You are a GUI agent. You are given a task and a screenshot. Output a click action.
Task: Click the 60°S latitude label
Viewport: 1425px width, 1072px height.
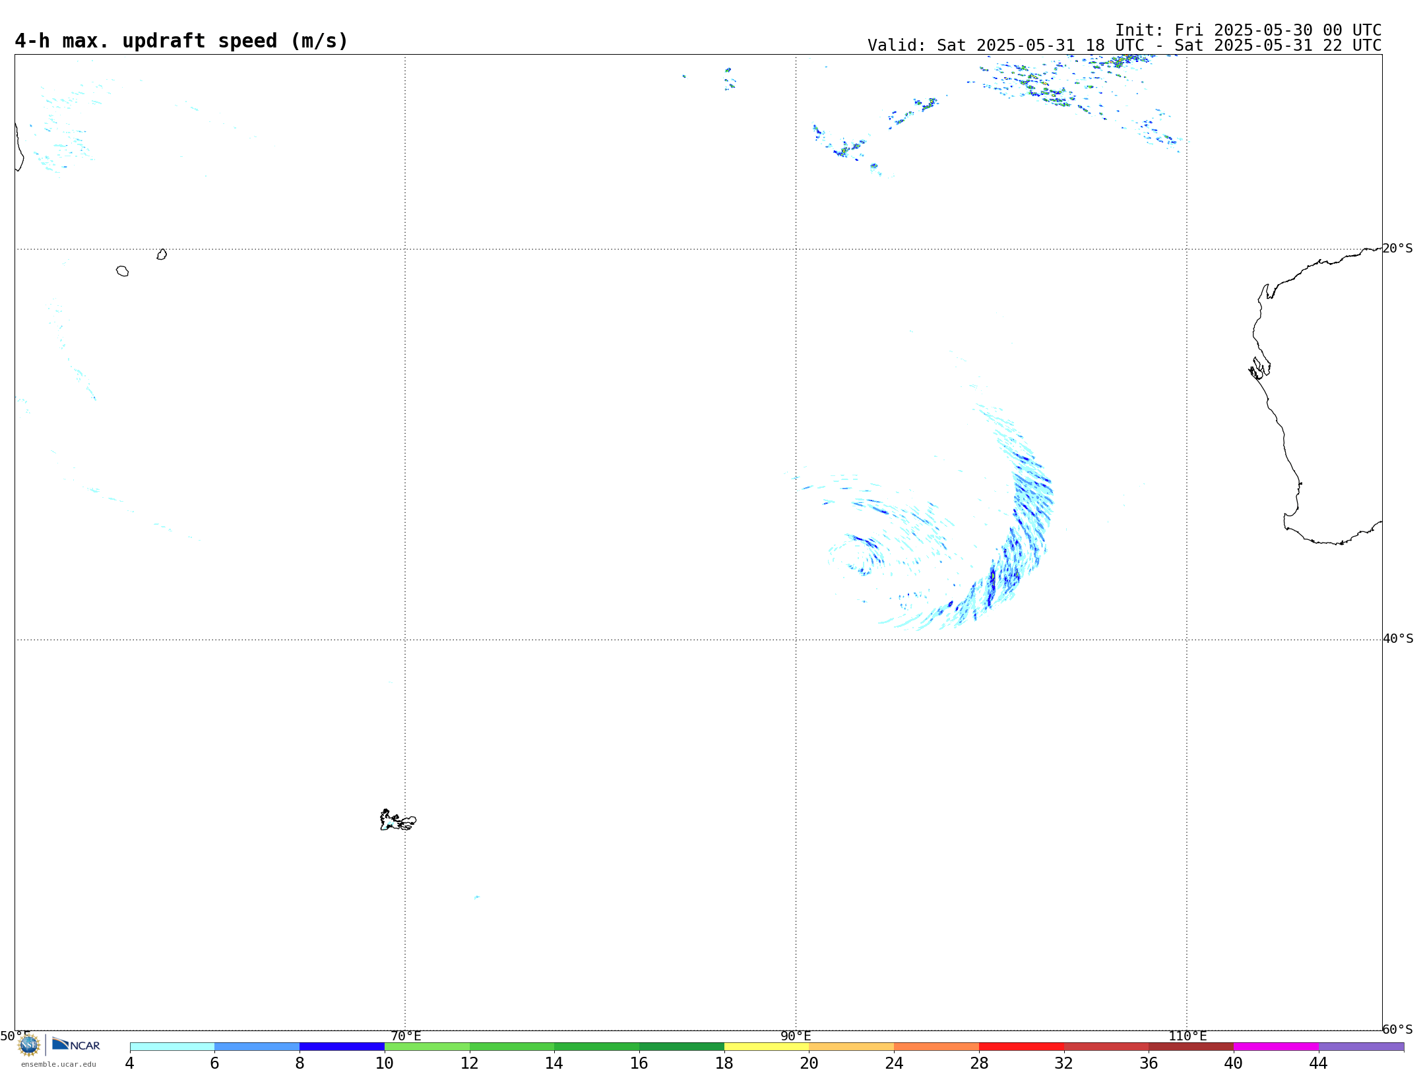point(1398,1029)
